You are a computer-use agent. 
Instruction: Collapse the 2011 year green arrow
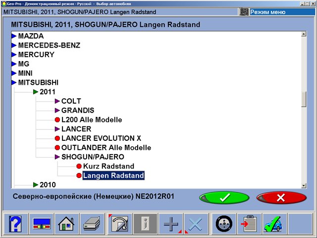click(x=36, y=92)
